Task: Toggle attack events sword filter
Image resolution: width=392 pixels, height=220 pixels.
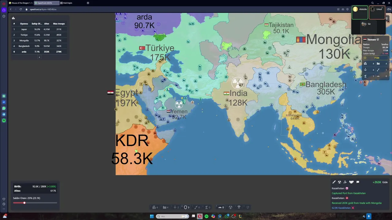Action: pos(334,182)
